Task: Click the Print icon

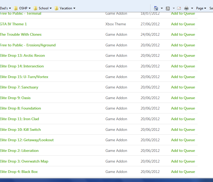Action: pyautogui.click(x=186, y=8)
